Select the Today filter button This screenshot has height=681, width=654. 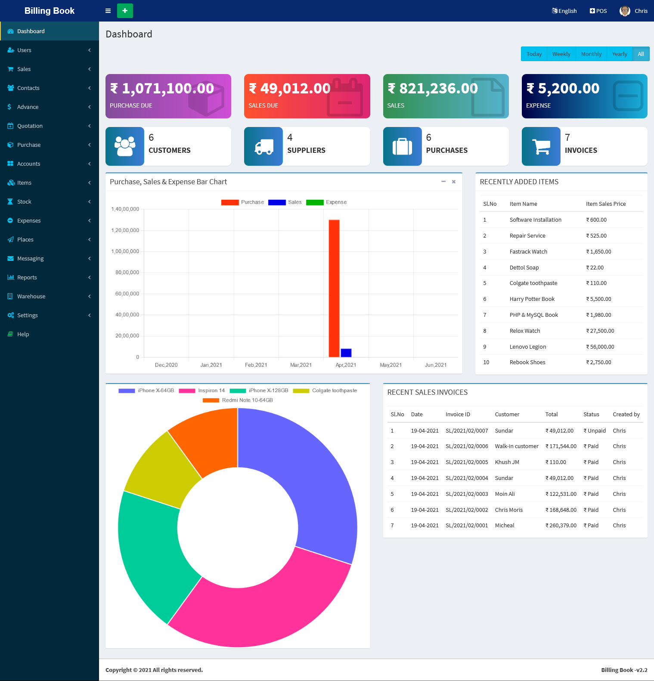(534, 54)
